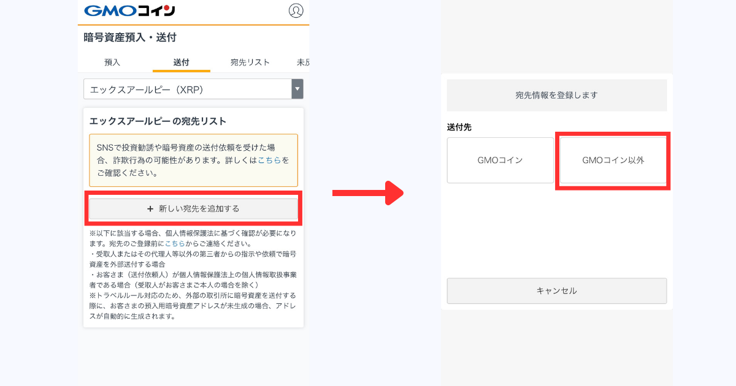The height and width of the screenshot is (386, 736).
Task: Open the user account profile icon
Action: pos(296,10)
